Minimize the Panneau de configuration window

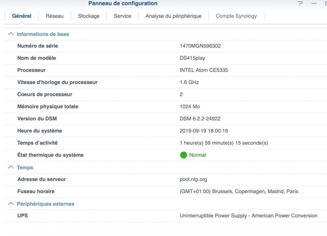[x=314, y=3]
